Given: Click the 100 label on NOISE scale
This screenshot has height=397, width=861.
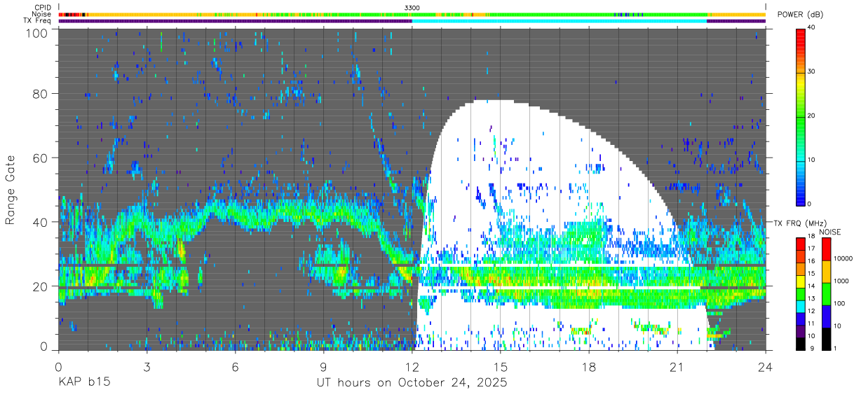Looking at the screenshot, I should click(x=840, y=304).
